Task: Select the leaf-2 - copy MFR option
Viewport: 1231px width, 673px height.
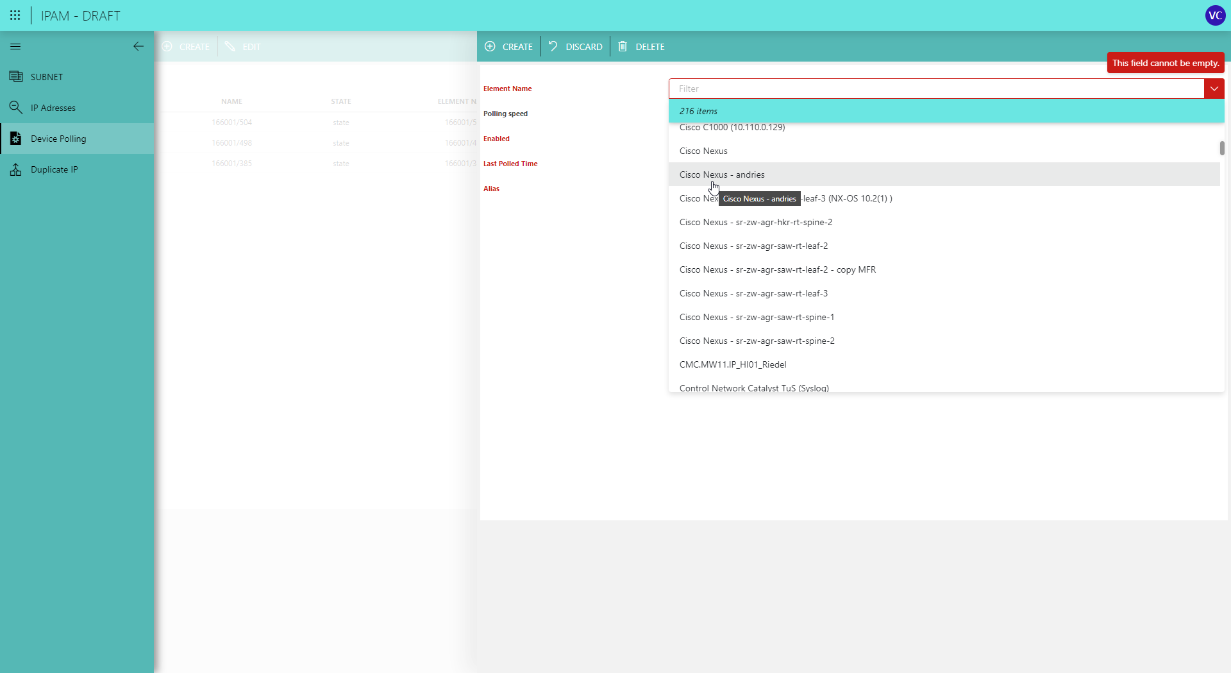Action: tap(944, 269)
